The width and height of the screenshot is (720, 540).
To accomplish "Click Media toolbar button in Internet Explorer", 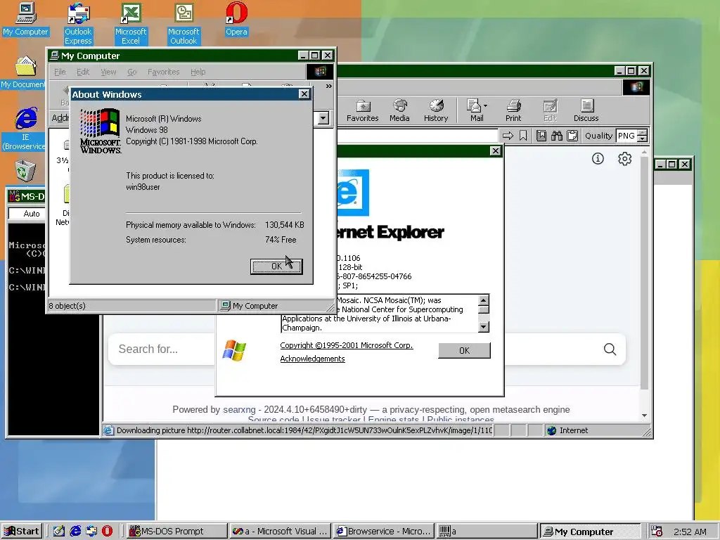I will (399, 110).
